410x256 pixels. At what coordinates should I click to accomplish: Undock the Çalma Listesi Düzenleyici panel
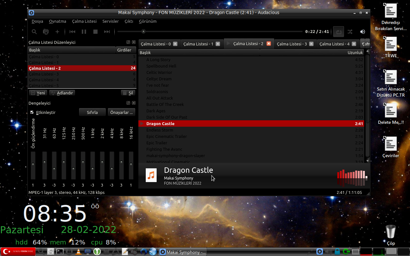click(128, 42)
